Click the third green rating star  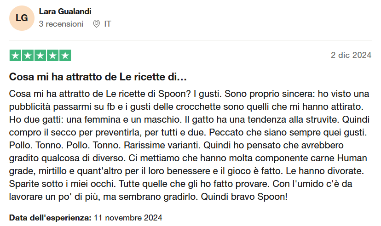click(x=40, y=56)
